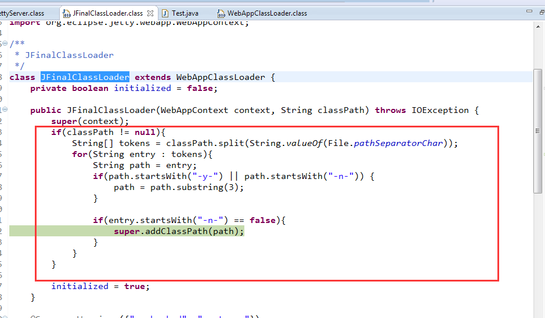Viewport: 545px width, 318px height.
Task: Minimize the editor area
Action: 529,11
